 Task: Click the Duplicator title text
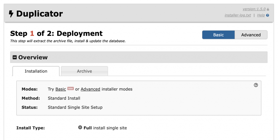[40, 14]
